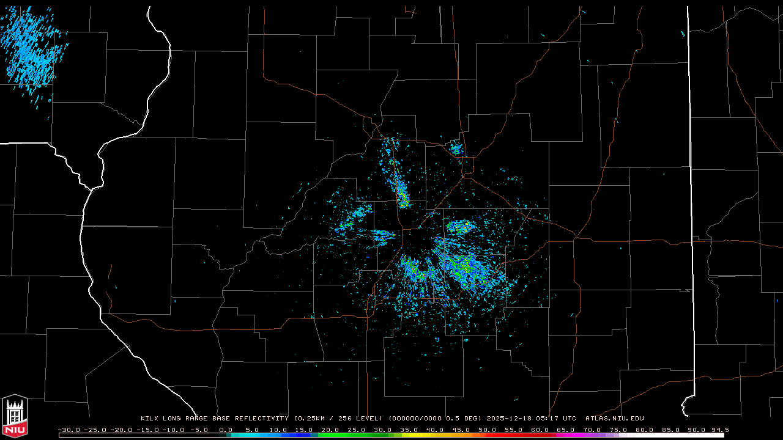
Task: Click the 94.5 maximum scale label
Action: [719, 430]
